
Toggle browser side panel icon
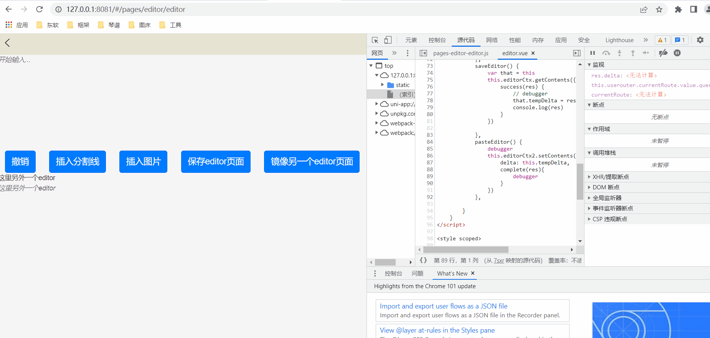693,10
